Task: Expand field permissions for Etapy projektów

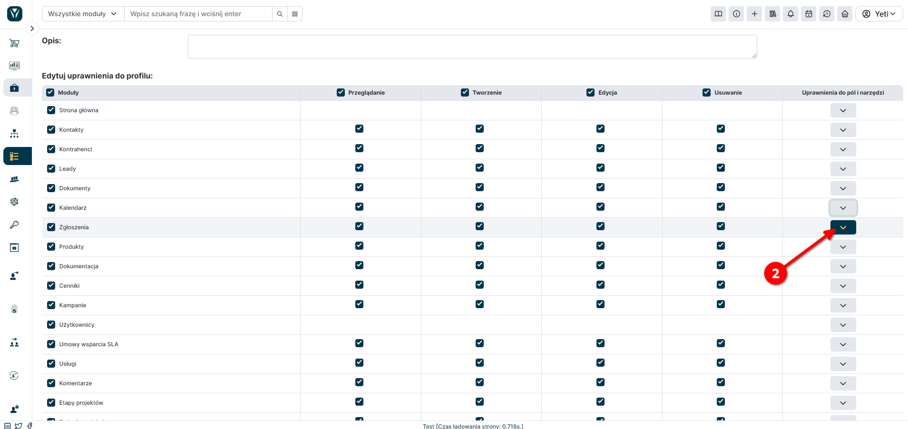Action: point(843,403)
